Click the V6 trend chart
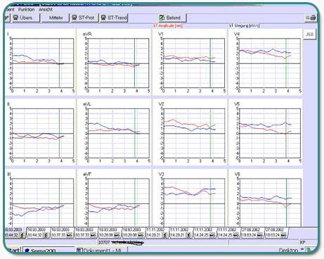Viewport: 324px width, 259px height. click(270, 203)
